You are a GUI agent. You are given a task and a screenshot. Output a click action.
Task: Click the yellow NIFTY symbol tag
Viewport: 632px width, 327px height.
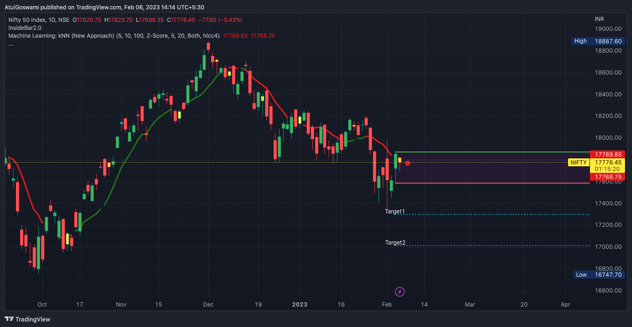pyautogui.click(x=579, y=162)
